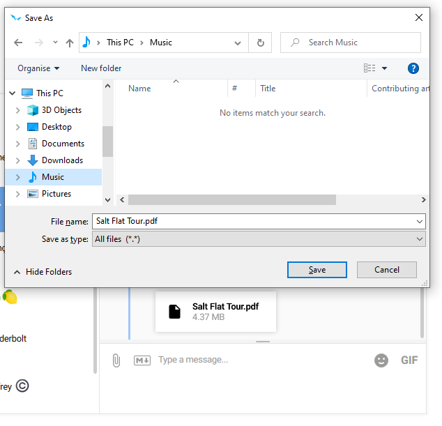The height and width of the screenshot is (426, 442).
Task: Open the GIF picker
Action: click(409, 360)
